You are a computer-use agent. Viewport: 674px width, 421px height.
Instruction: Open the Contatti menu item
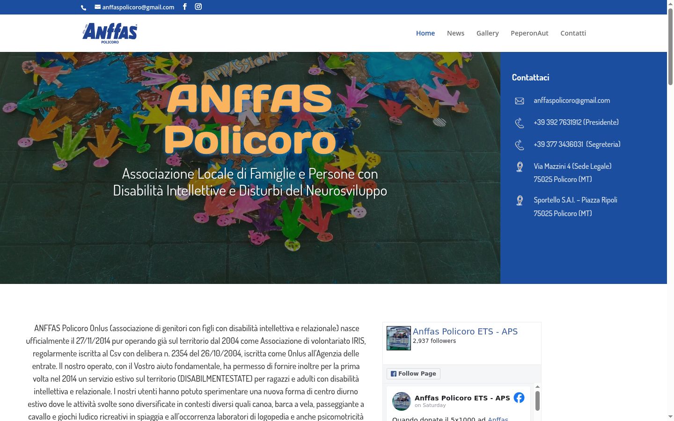[x=573, y=33]
